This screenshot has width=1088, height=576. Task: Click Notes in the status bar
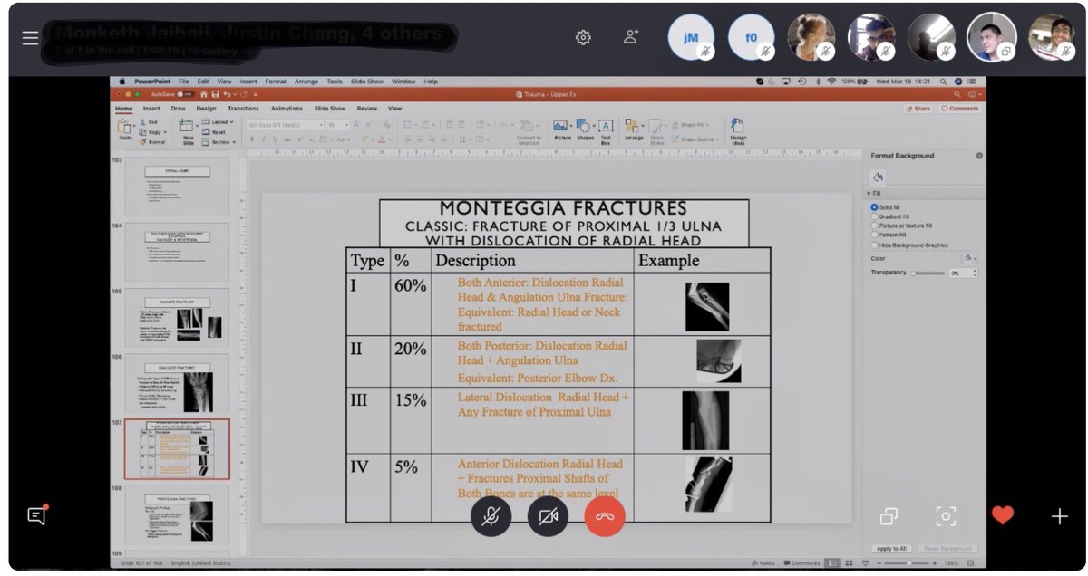[x=763, y=563]
